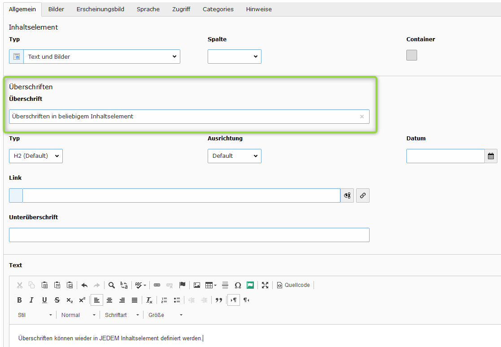Viewport: 501px width, 347px height.
Task: Open the content element Typ dropdown
Action: (101, 56)
